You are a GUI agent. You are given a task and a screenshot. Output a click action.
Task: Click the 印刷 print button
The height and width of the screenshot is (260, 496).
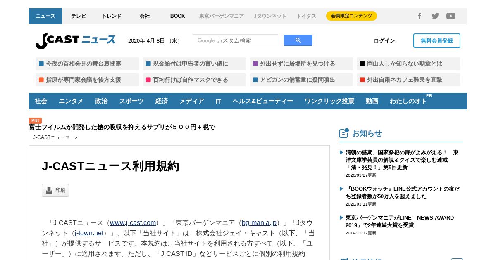55,190
